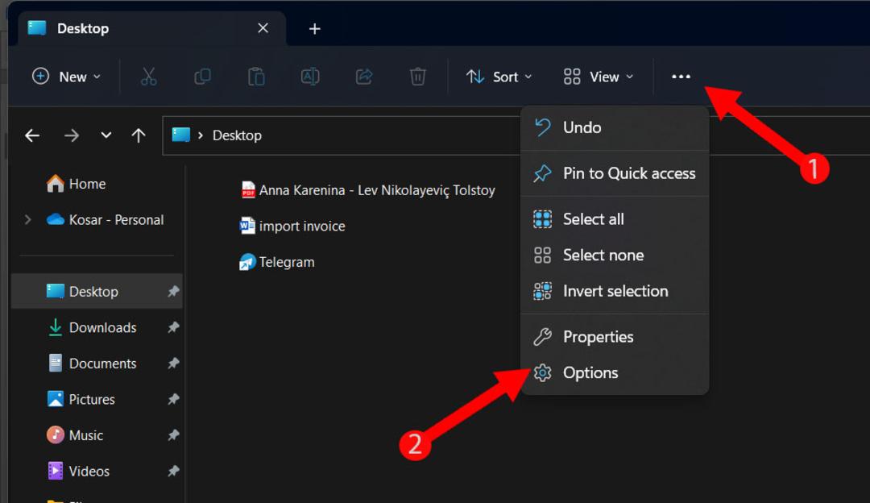Click the Copy icon in toolbar
This screenshot has width=870, height=503.
[x=202, y=77]
